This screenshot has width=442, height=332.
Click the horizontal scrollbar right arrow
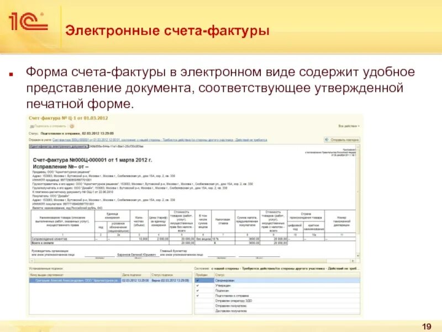point(353,261)
